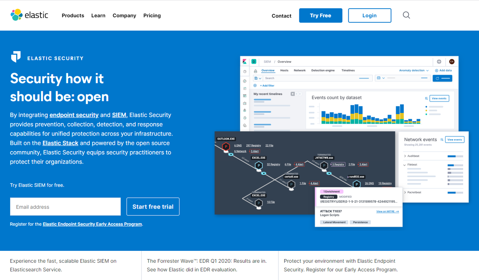The width and height of the screenshot is (479, 280).
Task: Open the Elastic Endpoint Security Early Access Program link
Action: tap(92, 224)
